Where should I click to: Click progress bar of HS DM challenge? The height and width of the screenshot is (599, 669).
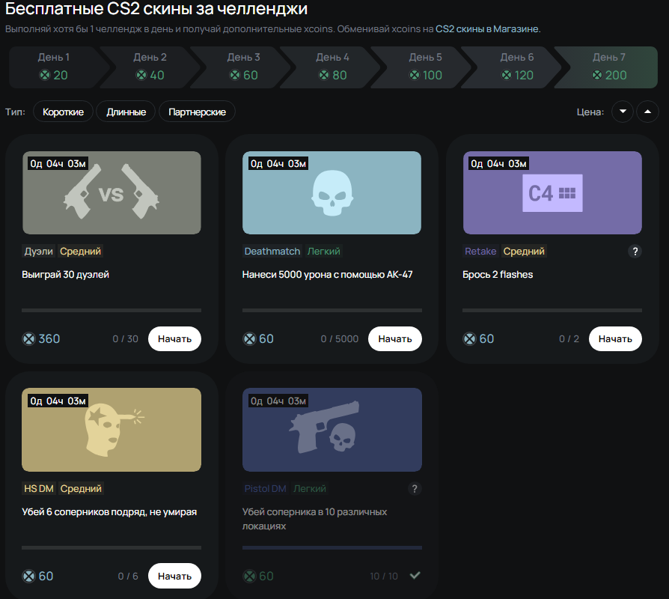111,547
